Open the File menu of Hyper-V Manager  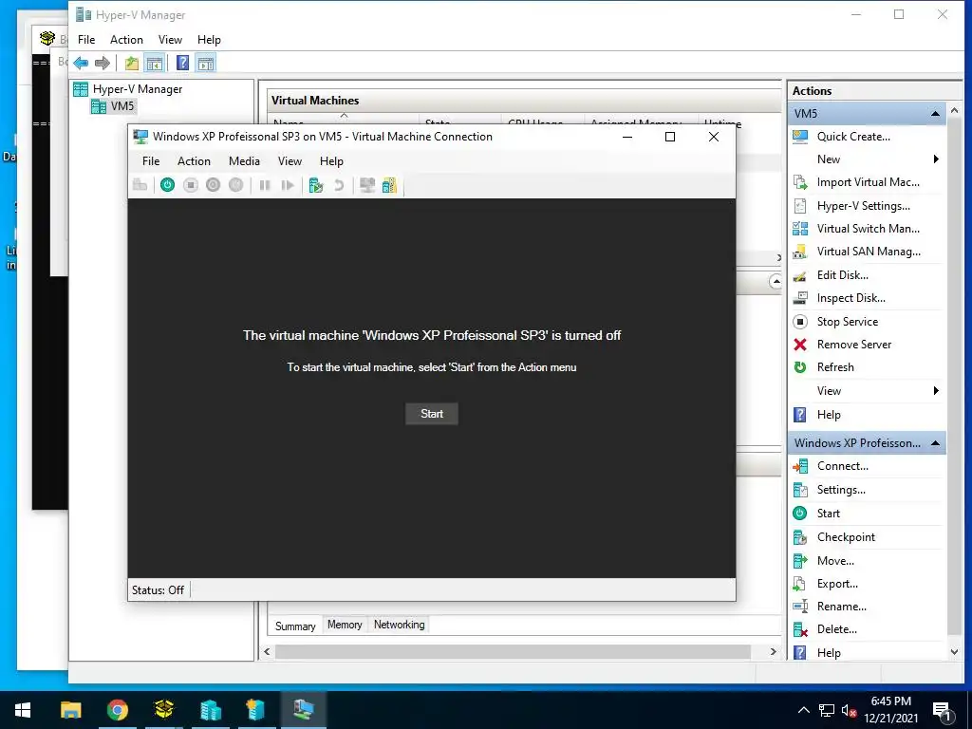coord(86,40)
